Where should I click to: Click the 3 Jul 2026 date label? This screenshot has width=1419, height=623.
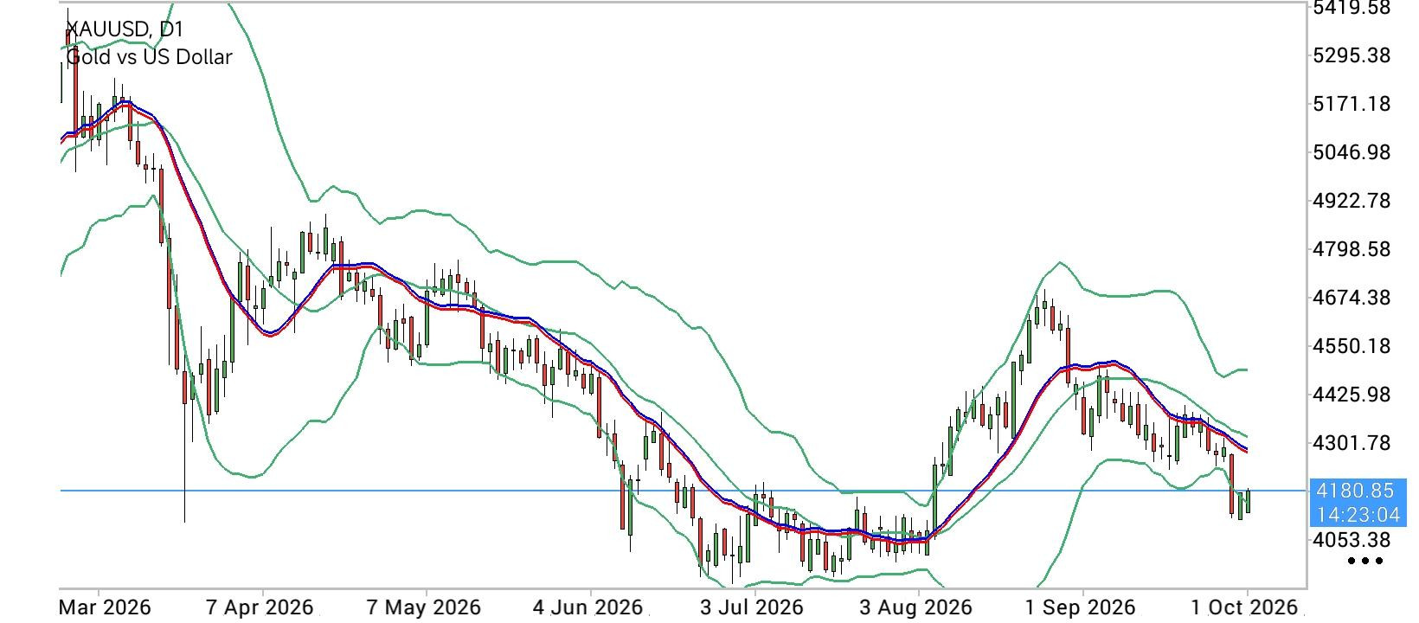tap(752, 607)
